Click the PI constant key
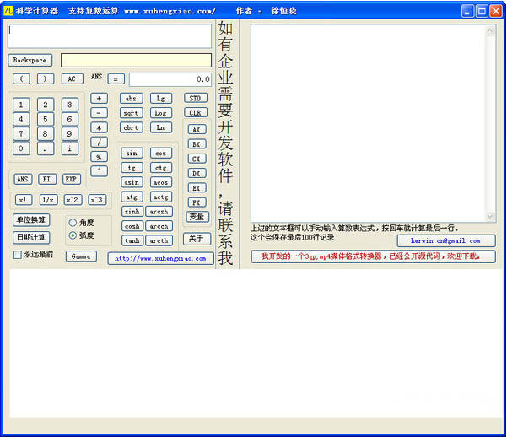 [x=47, y=179]
